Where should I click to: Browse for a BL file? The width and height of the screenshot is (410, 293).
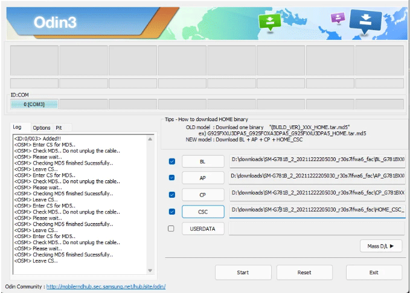(203, 162)
